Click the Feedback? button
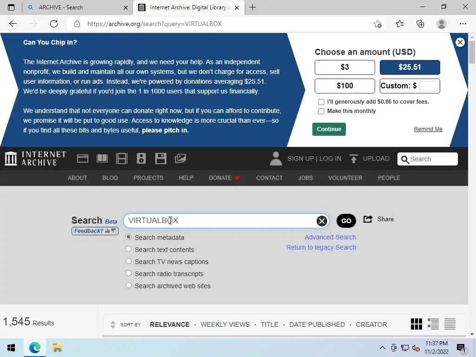Viewport: 476px width, 357px height. [95, 231]
